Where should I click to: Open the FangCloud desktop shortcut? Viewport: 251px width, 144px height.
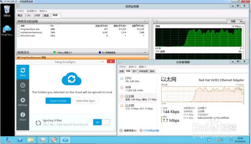[7, 30]
